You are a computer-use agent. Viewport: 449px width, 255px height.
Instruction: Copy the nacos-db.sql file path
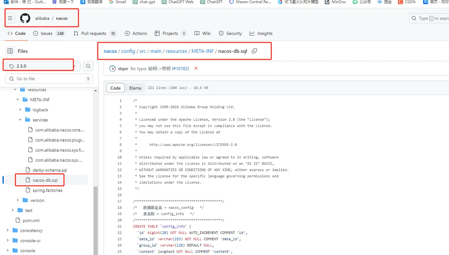254,51
